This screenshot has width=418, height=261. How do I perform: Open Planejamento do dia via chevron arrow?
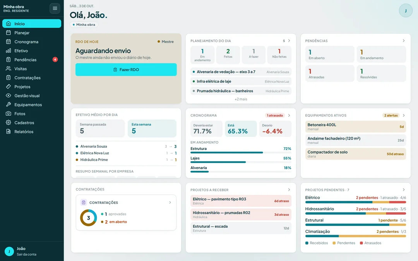pyautogui.click(x=289, y=41)
